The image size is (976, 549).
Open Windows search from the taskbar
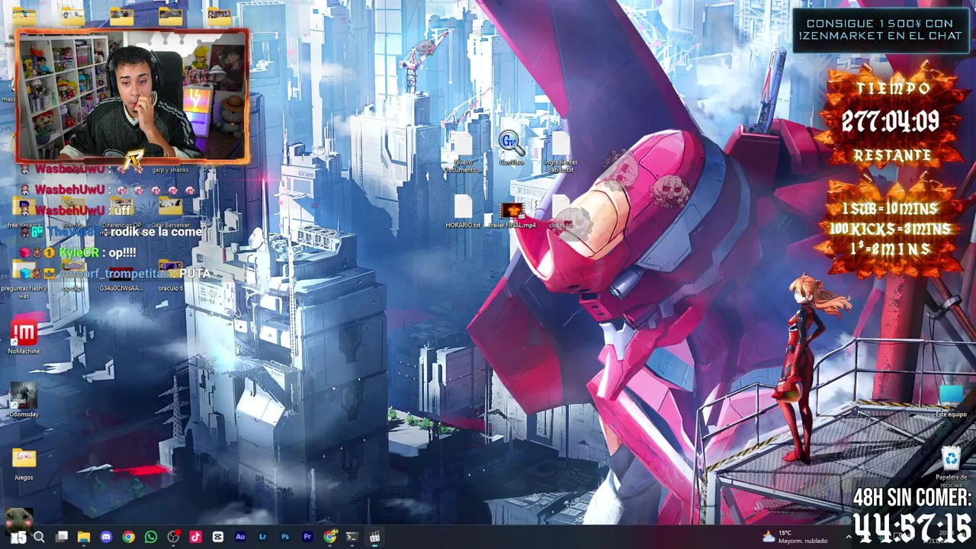[39, 537]
